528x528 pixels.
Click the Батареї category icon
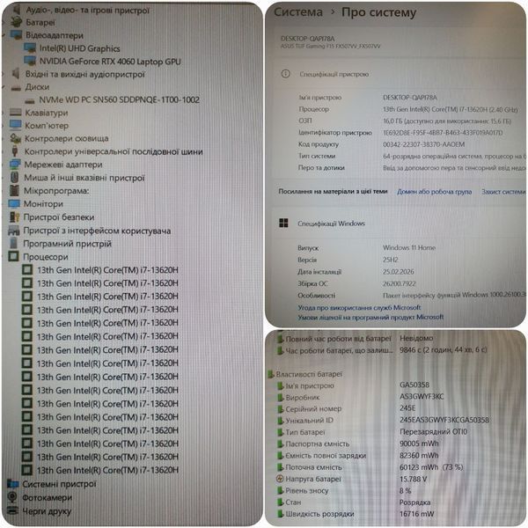tap(16, 22)
